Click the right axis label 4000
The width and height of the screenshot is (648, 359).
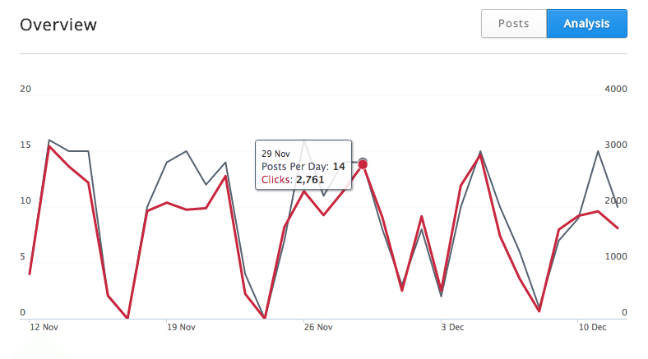616,89
